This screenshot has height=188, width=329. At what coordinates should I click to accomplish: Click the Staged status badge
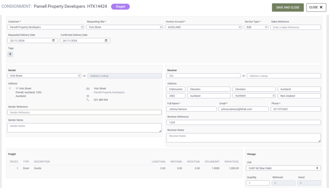click(x=120, y=7)
